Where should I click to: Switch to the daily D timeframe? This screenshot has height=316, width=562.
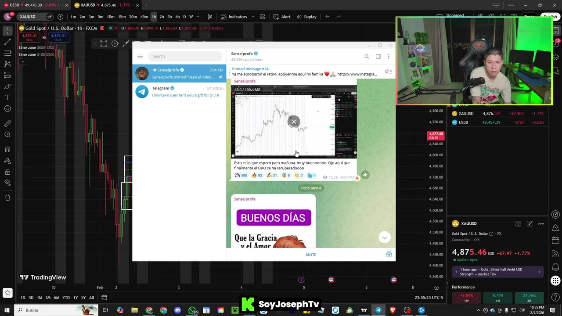(x=184, y=17)
